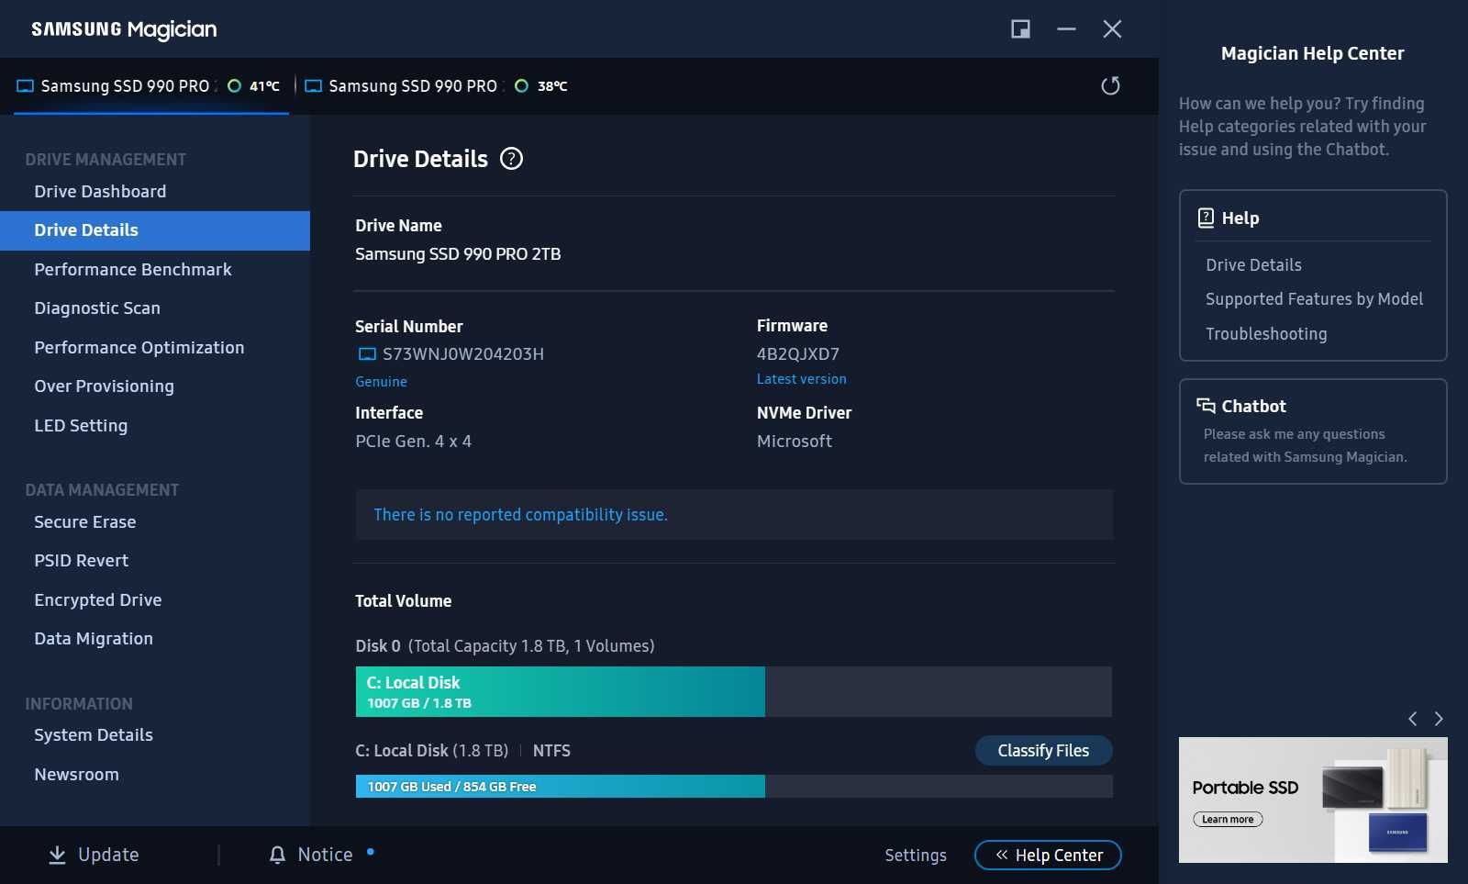Click the no compatibility issue message
The width and height of the screenshot is (1468, 884).
[520, 515]
